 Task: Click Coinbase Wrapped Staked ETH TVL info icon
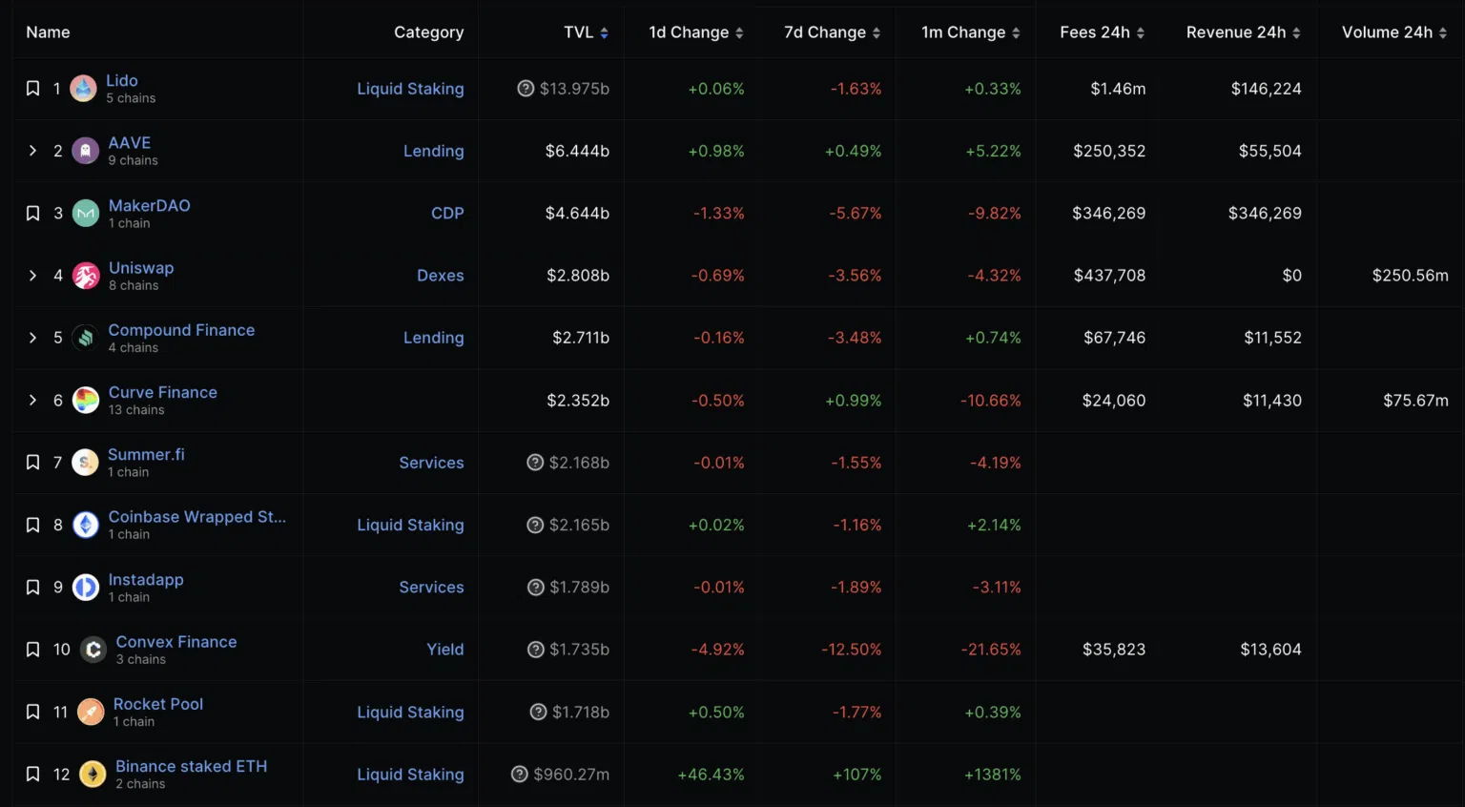[x=535, y=525]
